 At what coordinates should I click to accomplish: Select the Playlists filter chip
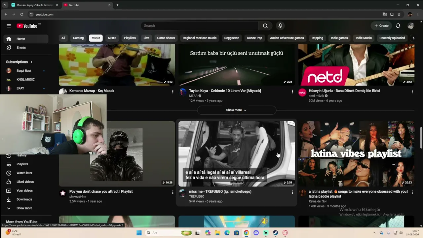[130, 38]
